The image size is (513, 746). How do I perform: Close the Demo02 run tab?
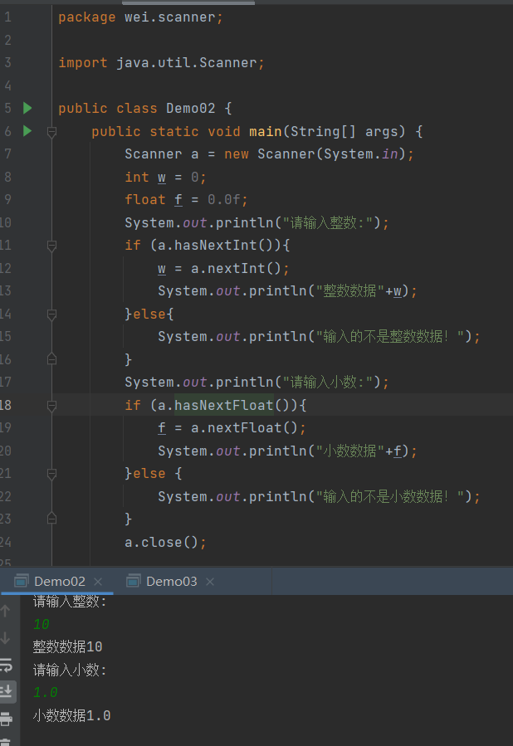pos(98,582)
